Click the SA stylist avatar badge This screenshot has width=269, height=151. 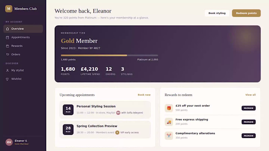tap(118, 113)
